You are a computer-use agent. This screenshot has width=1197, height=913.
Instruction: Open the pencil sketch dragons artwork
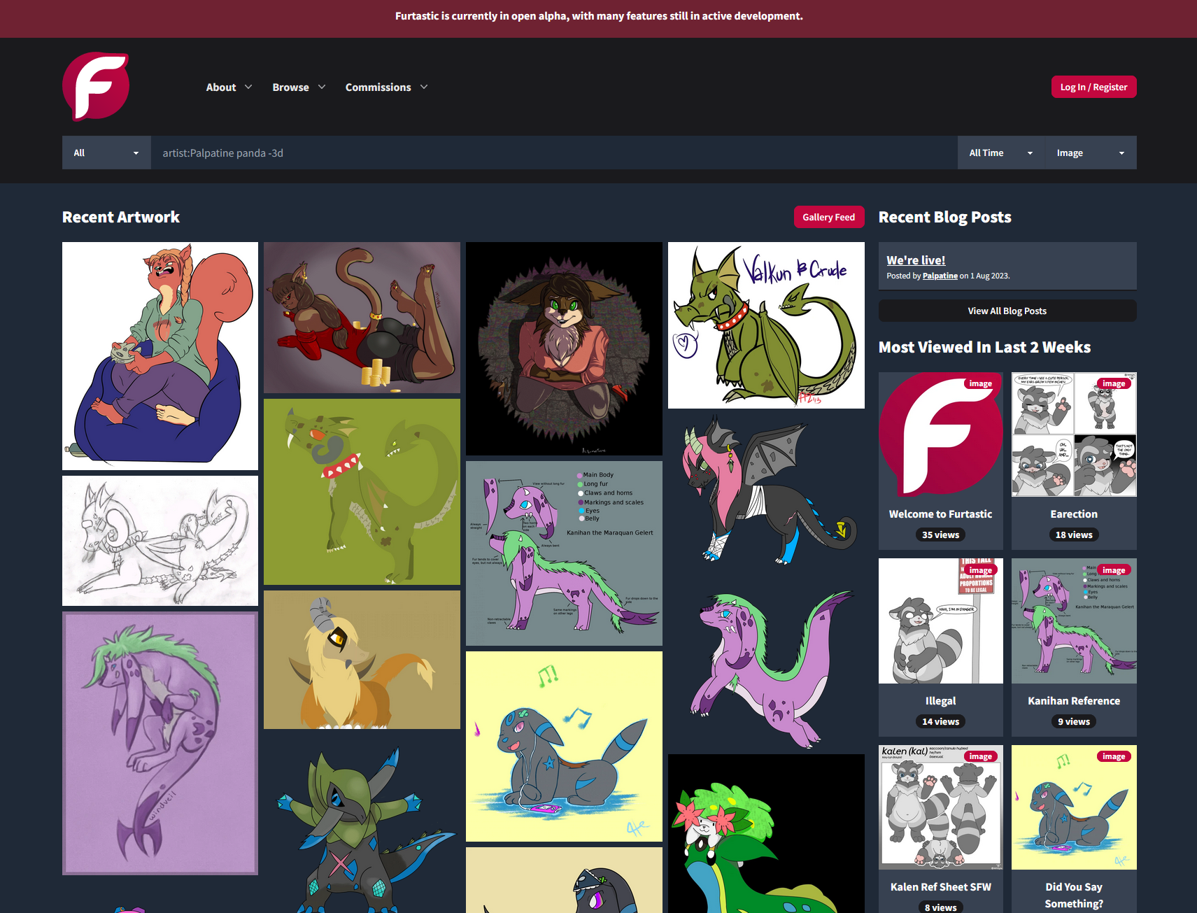(x=160, y=541)
